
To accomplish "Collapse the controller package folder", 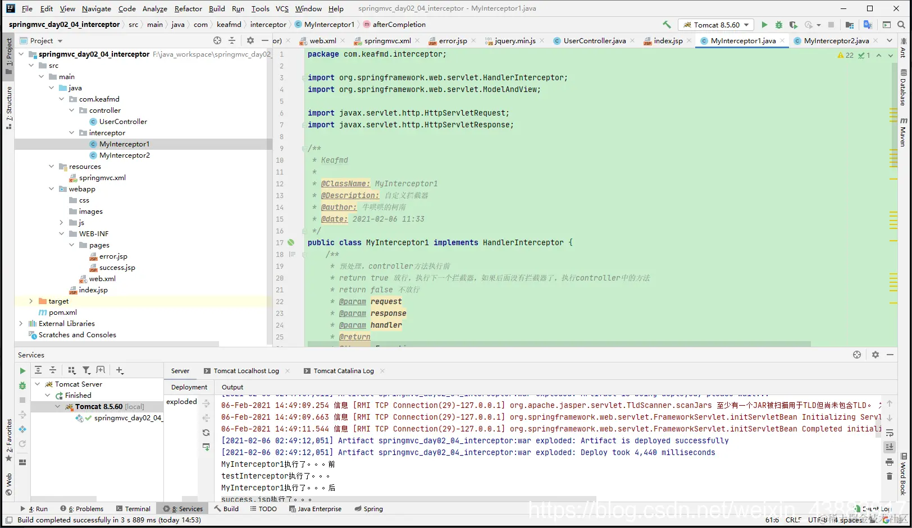I will [72, 111].
